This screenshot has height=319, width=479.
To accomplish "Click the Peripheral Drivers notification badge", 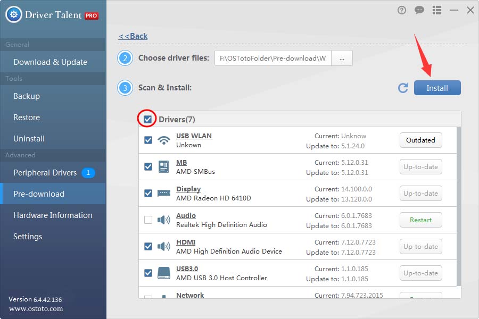I will (x=88, y=173).
